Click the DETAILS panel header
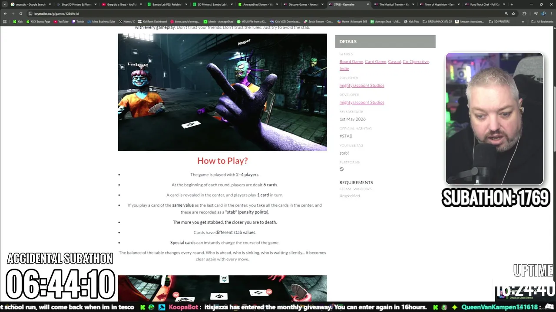 (385, 42)
